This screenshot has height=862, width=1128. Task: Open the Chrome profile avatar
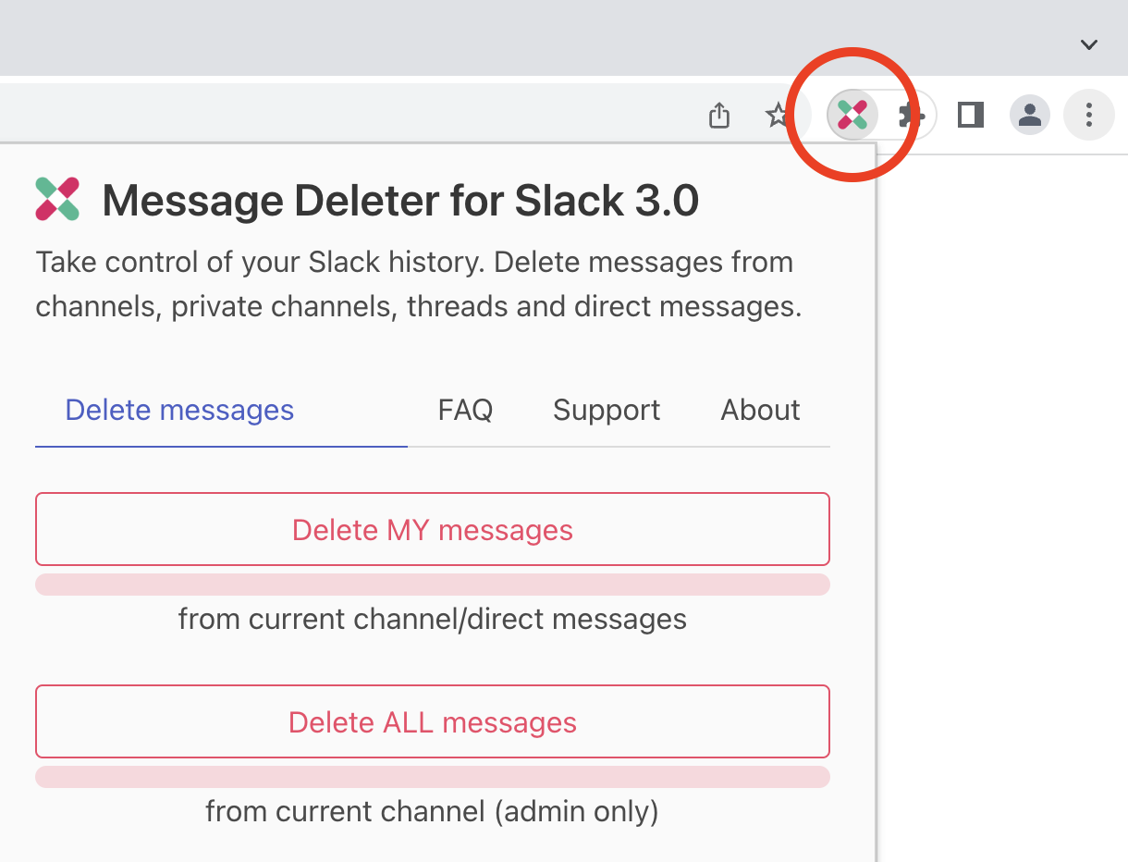(1029, 115)
